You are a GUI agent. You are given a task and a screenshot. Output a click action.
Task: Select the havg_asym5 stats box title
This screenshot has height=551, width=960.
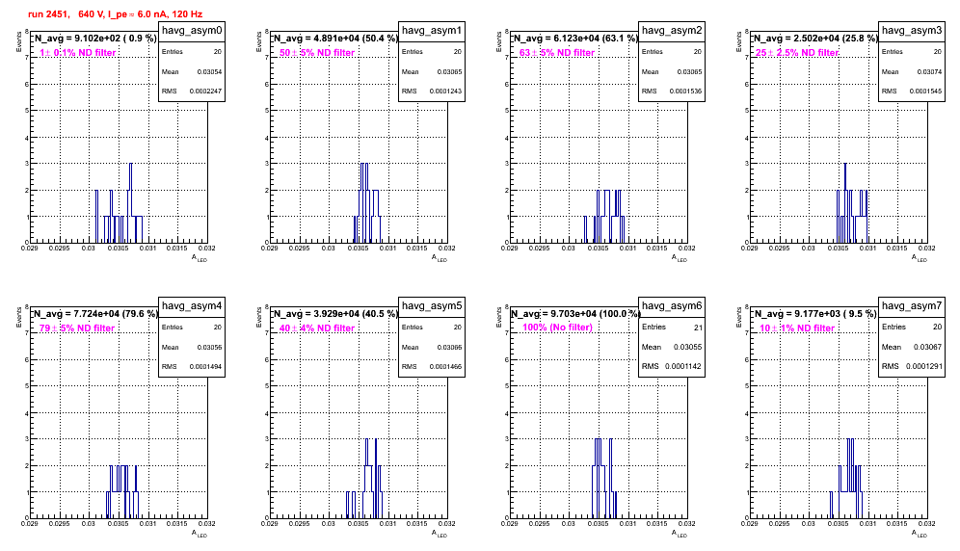coord(432,306)
